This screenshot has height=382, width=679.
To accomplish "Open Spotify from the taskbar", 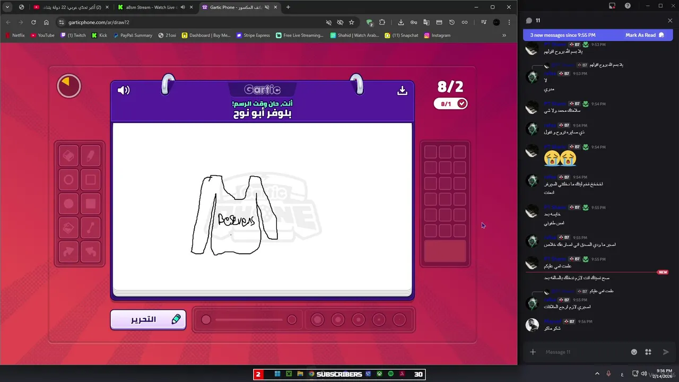I will [x=391, y=374].
